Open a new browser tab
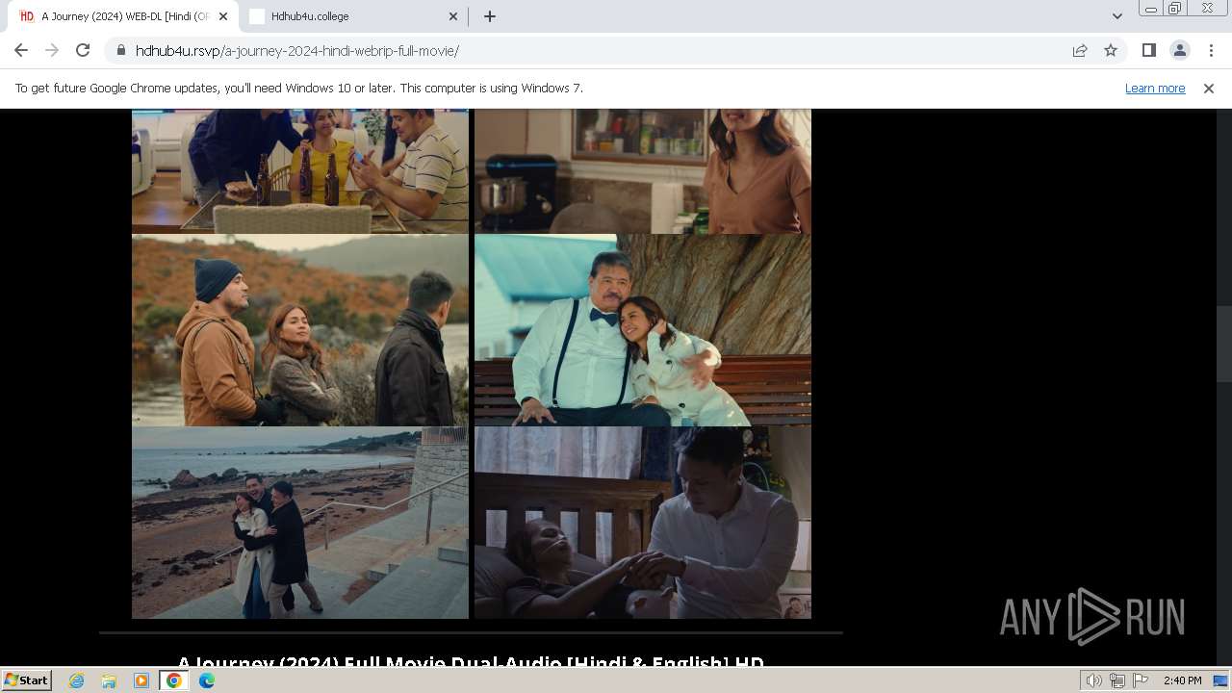Screen dimensions: 1232x693 pos(490,16)
